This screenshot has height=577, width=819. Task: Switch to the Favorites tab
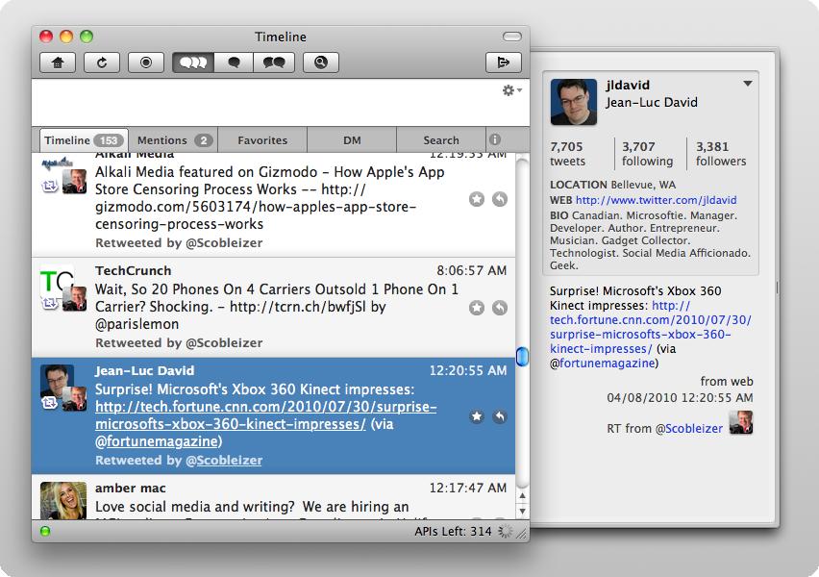point(261,139)
